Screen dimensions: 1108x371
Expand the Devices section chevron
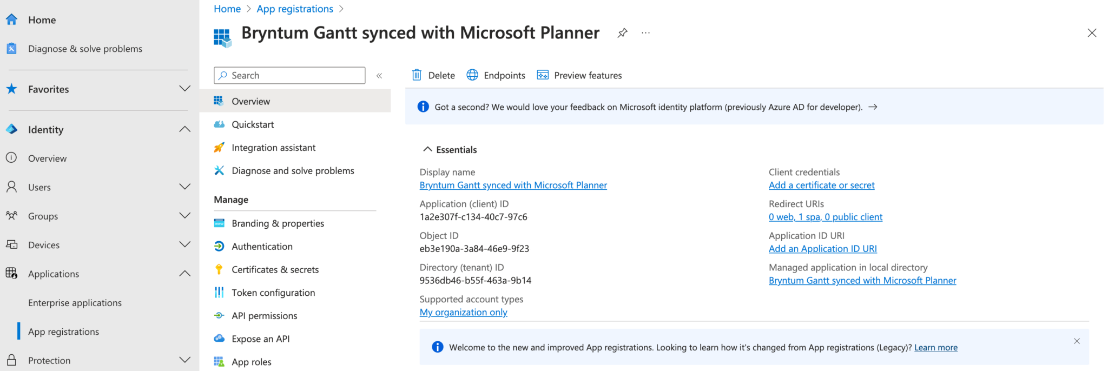click(185, 244)
